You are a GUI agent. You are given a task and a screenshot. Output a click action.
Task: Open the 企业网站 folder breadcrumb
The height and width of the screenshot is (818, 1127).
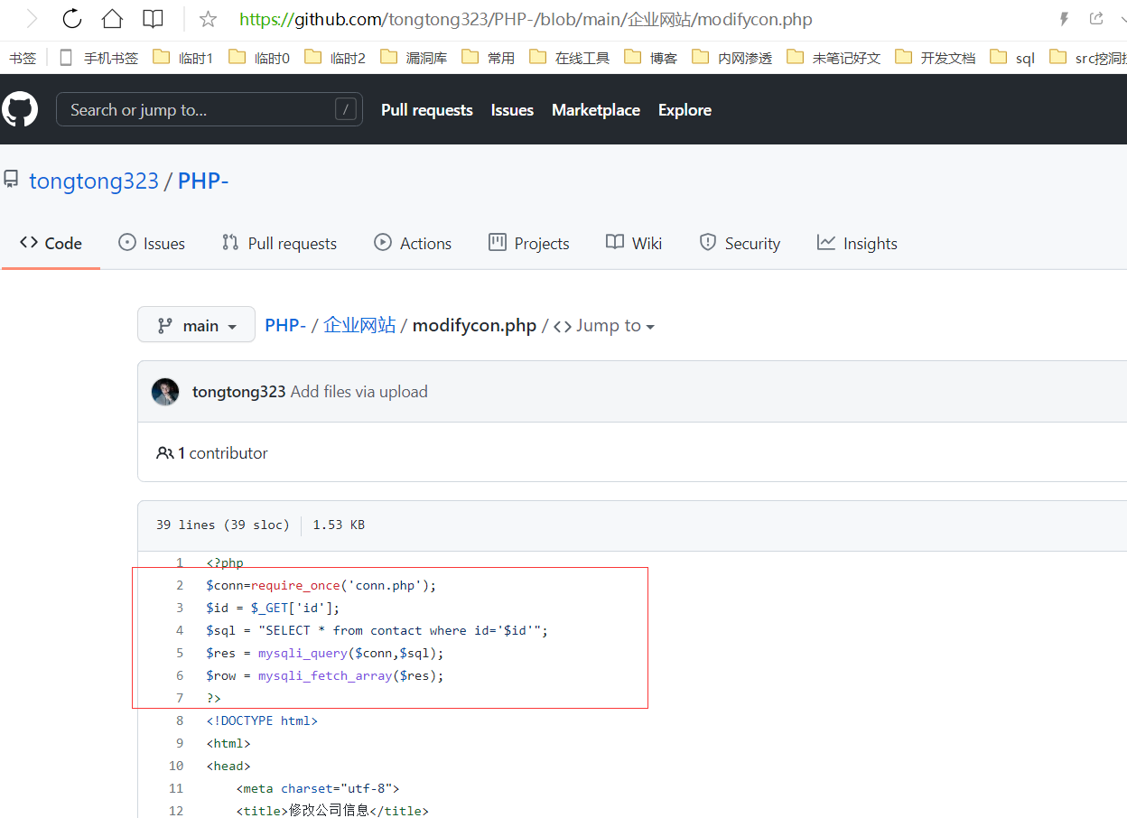point(359,325)
